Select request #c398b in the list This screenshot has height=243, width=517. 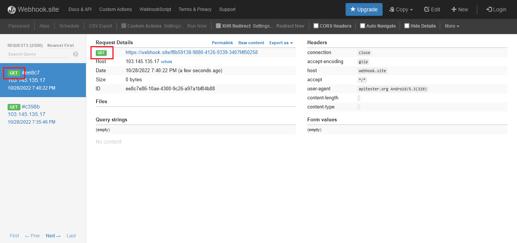(x=43, y=114)
